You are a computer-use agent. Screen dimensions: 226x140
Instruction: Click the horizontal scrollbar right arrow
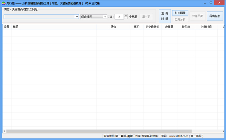[223, 131]
